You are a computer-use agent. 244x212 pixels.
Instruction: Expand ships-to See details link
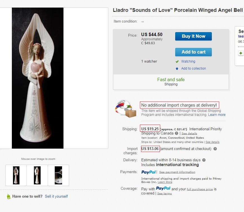pos(212,142)
